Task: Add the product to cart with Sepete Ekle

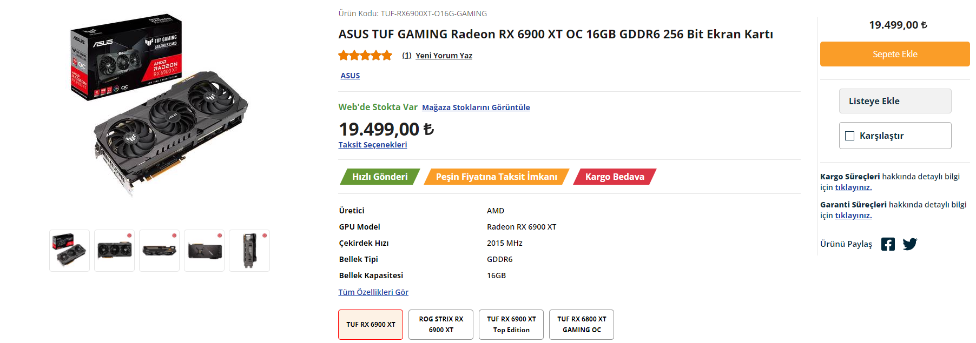Action: (894, 54)
